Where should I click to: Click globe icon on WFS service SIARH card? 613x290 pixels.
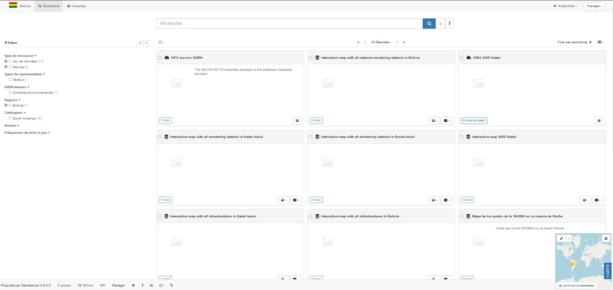pyautogui.click(x=297, y=121)
